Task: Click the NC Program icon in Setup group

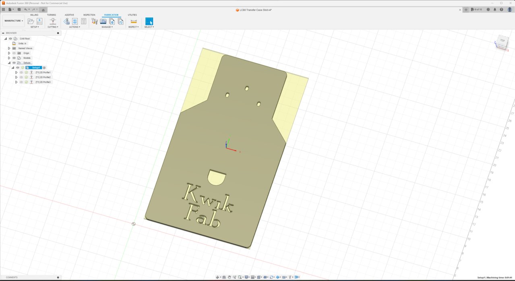Action: (x=39, y=21)
